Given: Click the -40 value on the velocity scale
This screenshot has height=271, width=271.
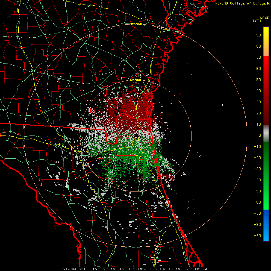Looking at the screenshot, I should [257, 180].
